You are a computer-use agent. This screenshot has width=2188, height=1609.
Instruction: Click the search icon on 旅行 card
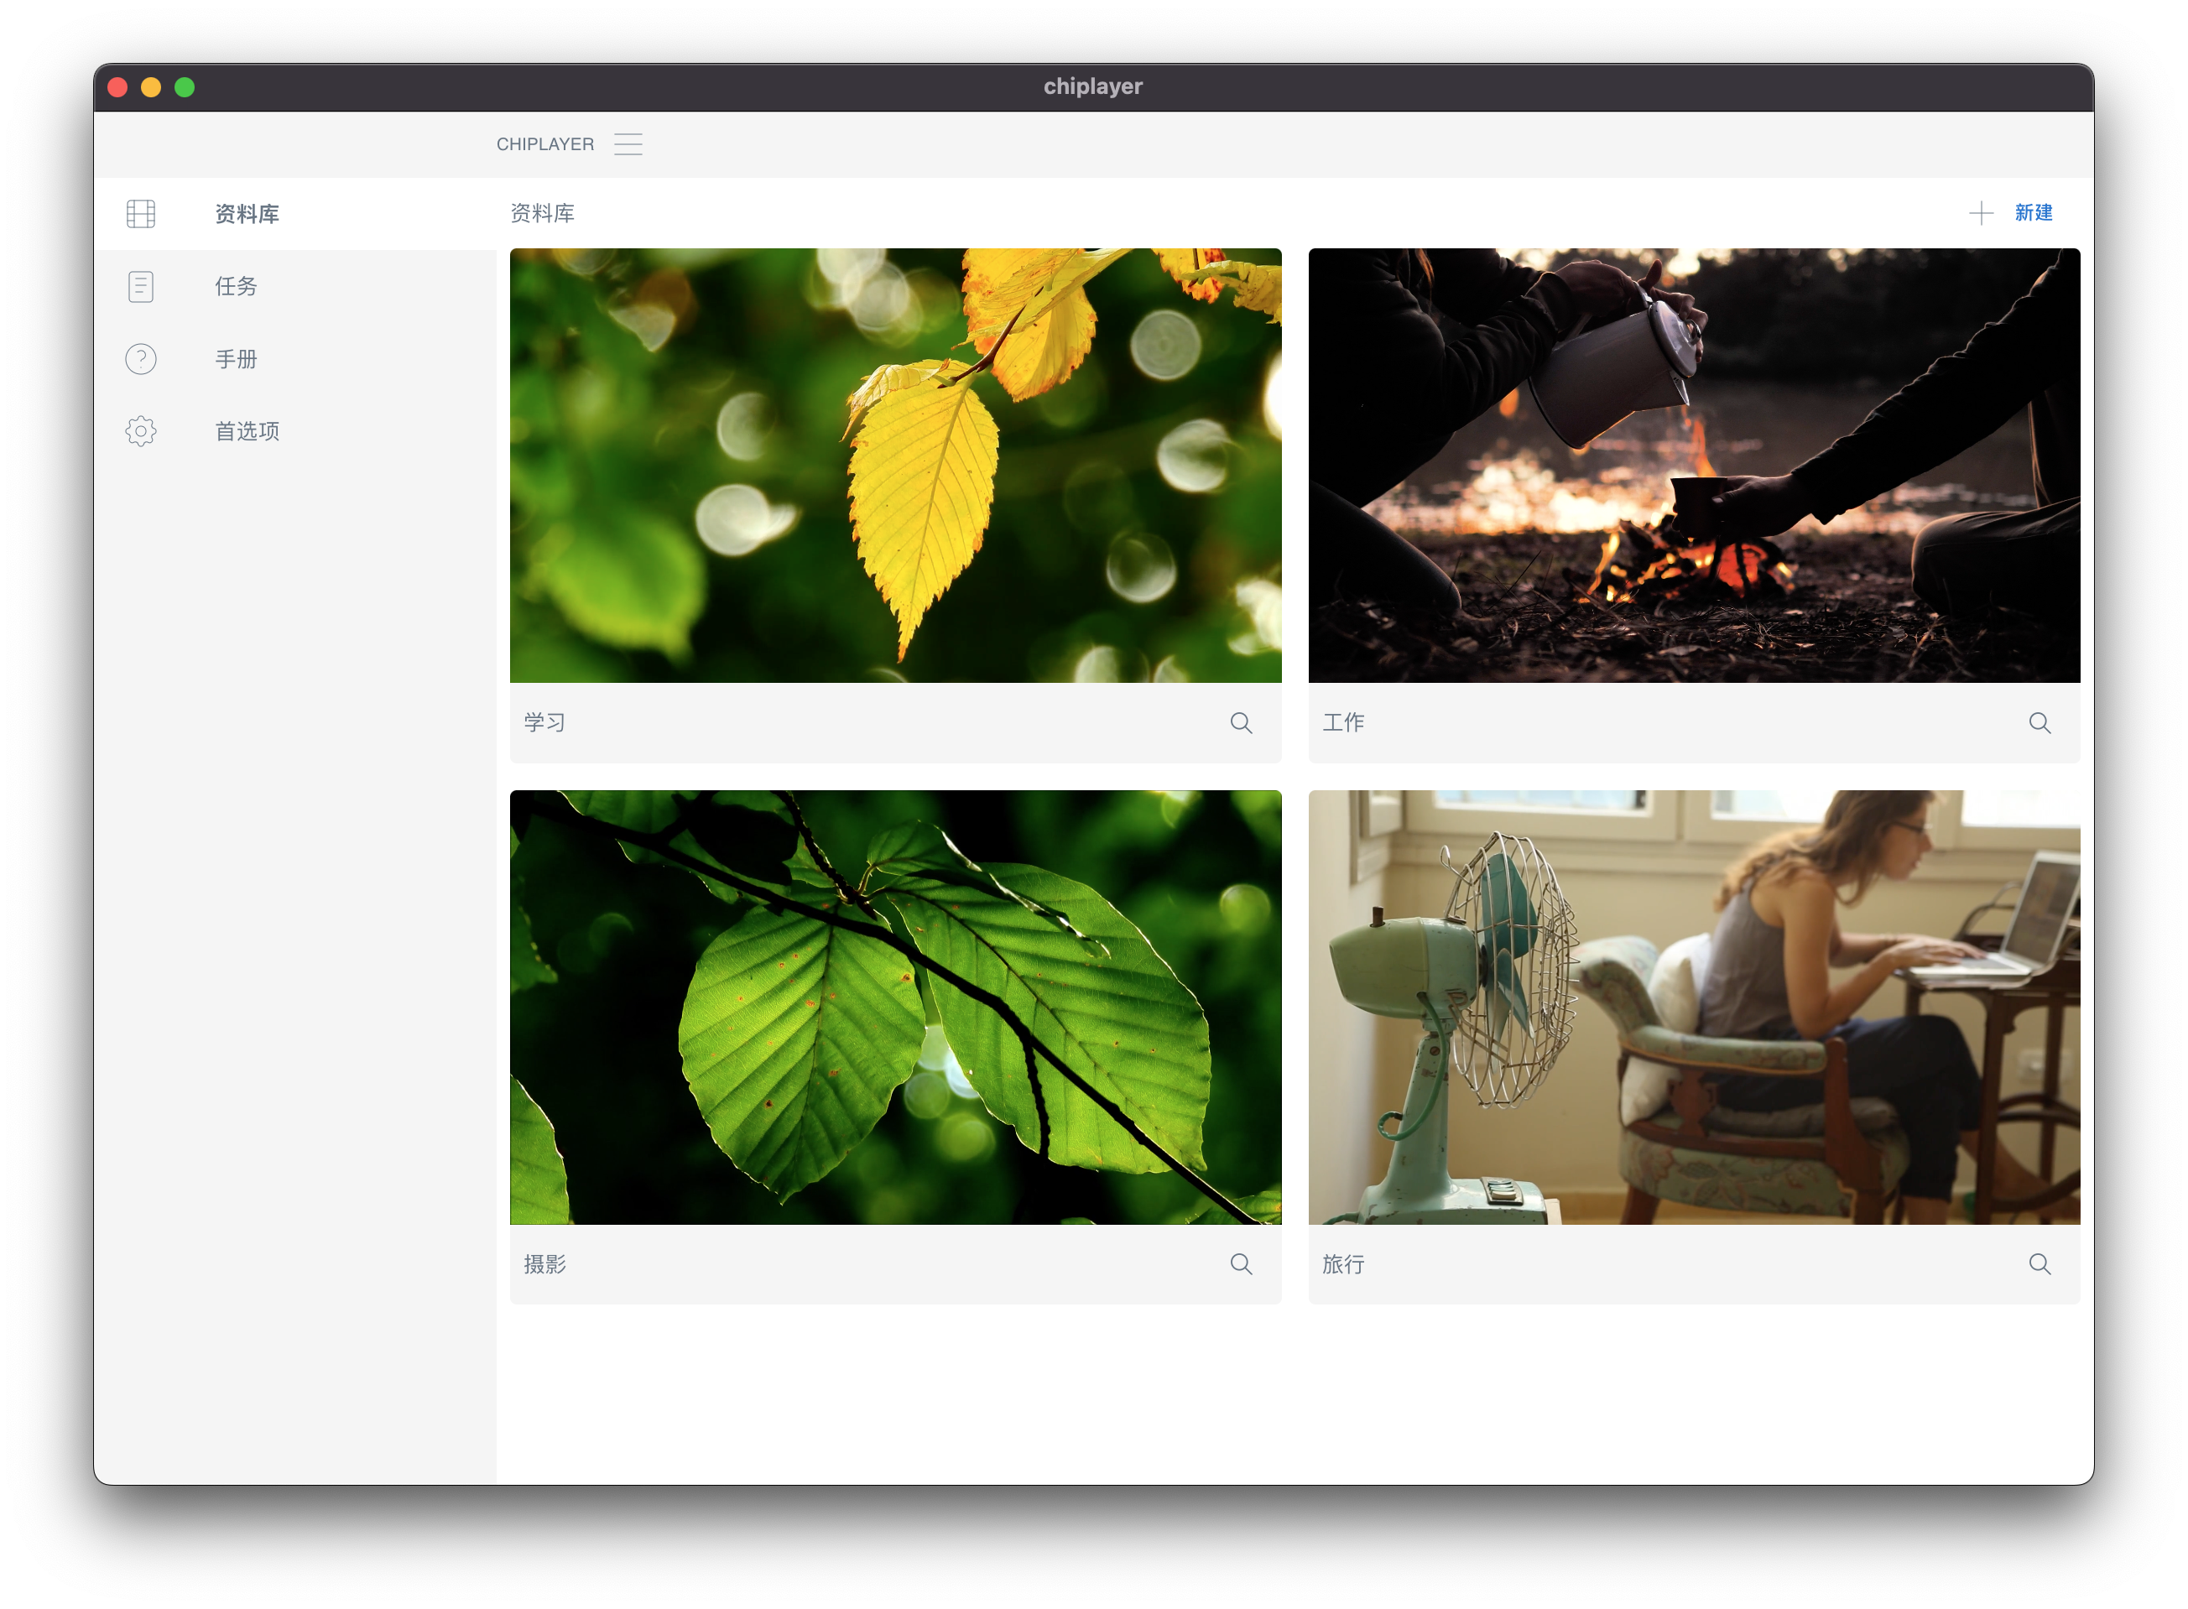pos(2040,1264)
